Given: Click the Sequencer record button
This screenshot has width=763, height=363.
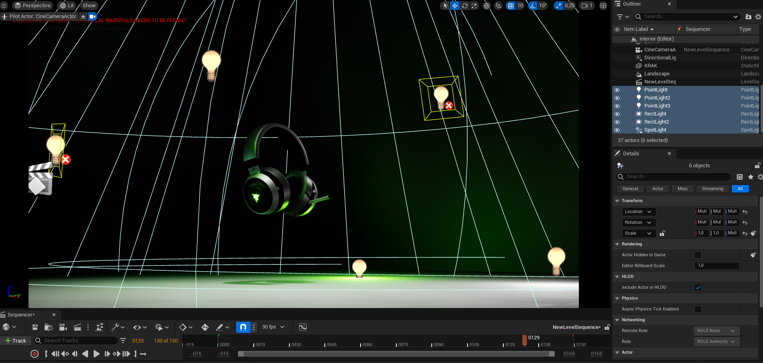Looking at the screenshot, I should [35, 354].
